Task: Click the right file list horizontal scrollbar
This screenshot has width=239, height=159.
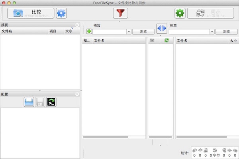Action: tap(202, 137)
